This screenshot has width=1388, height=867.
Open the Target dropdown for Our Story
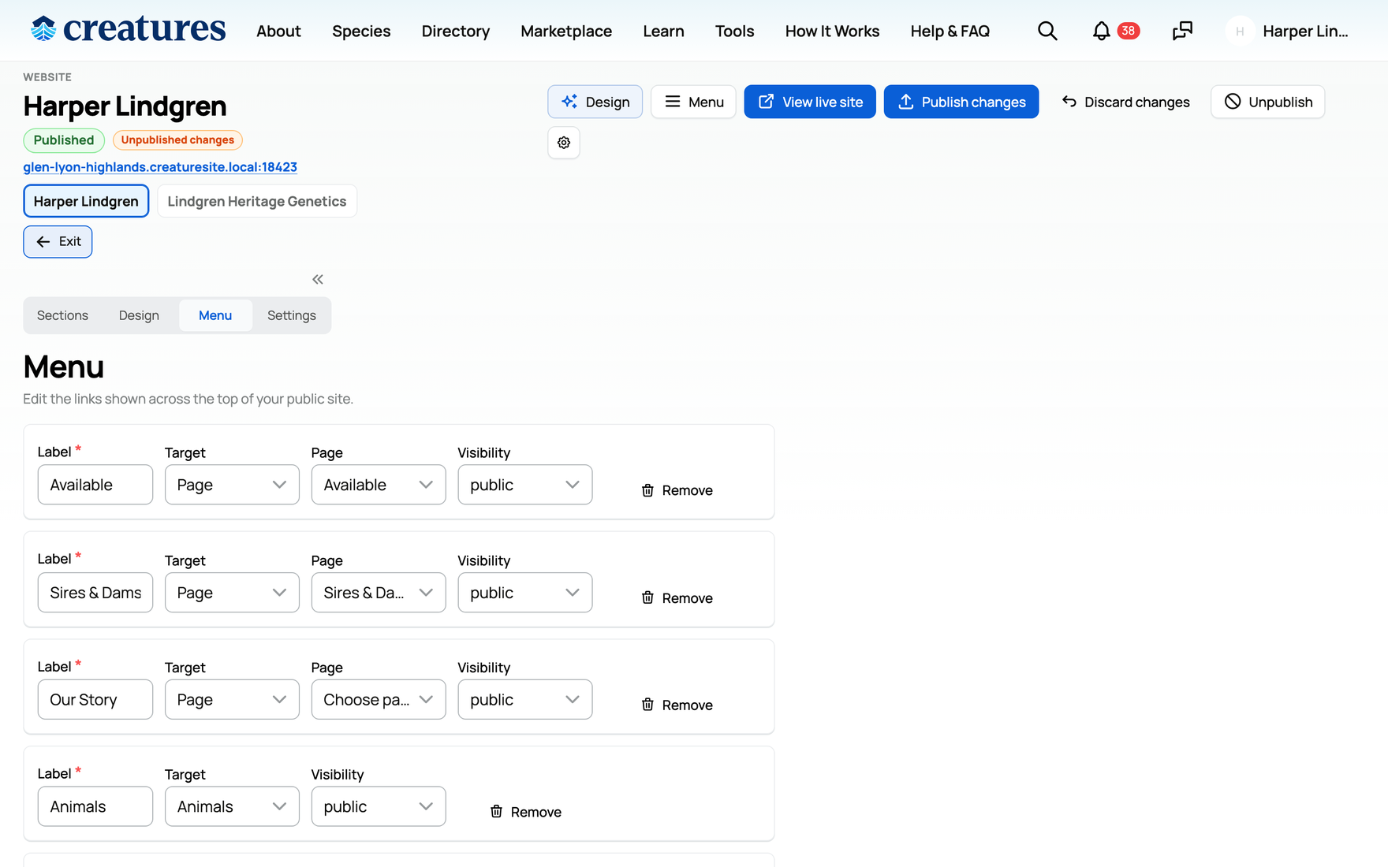[232, 700]
